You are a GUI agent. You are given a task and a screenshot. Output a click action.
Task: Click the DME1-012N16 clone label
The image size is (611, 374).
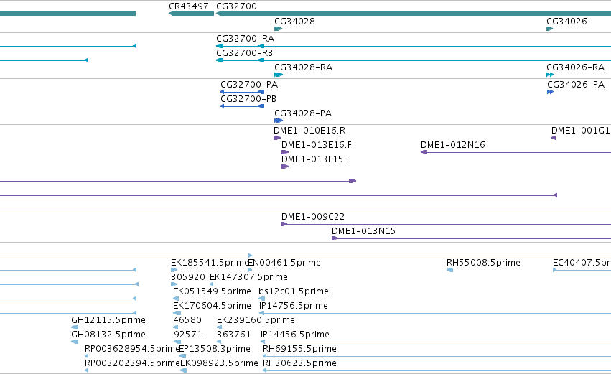(x=453, y=145)
